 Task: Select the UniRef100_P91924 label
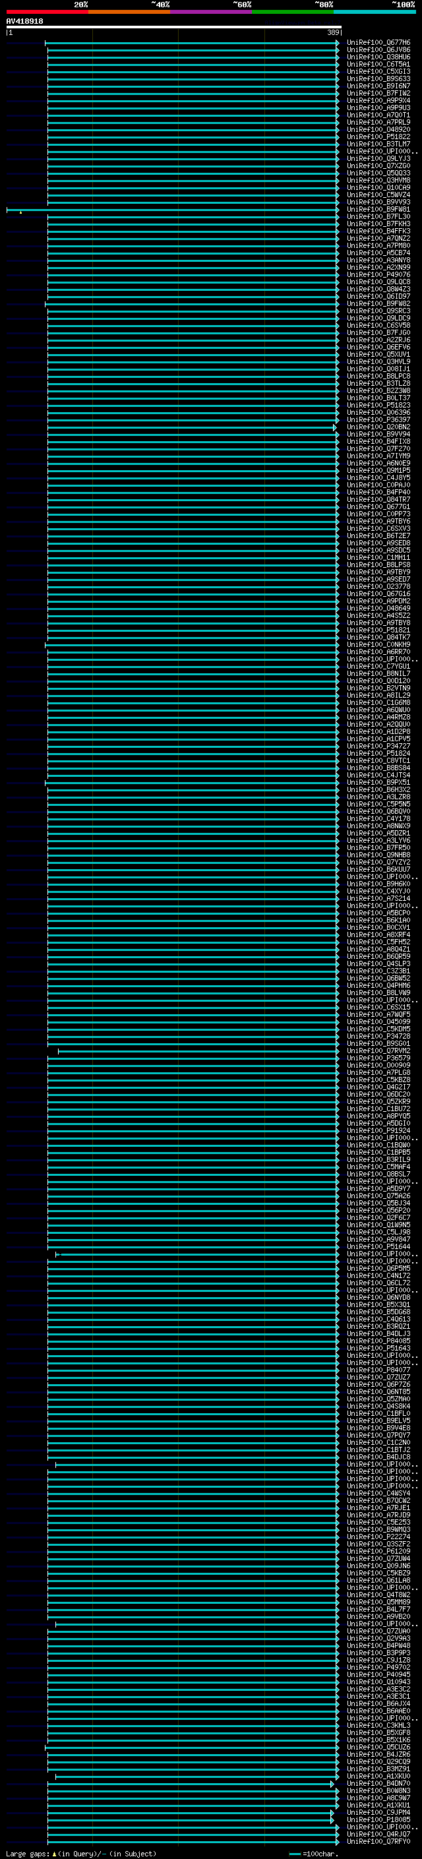[x=378, y=1130]
